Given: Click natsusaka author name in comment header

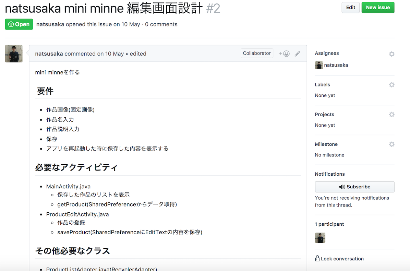Looking at the screenshot, I should [49, 54].
